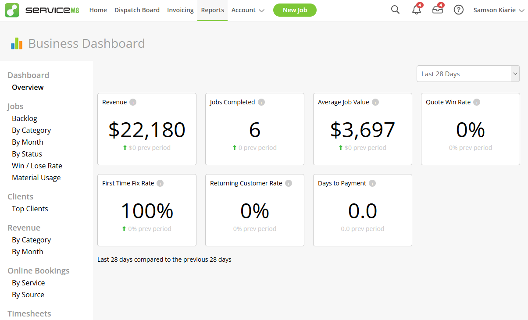
Task: Click the Clients sidebar heading
Action: point(21,196)
